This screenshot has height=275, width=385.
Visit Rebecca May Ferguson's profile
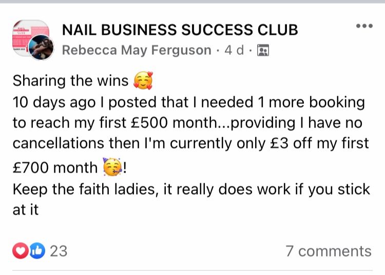137,51
